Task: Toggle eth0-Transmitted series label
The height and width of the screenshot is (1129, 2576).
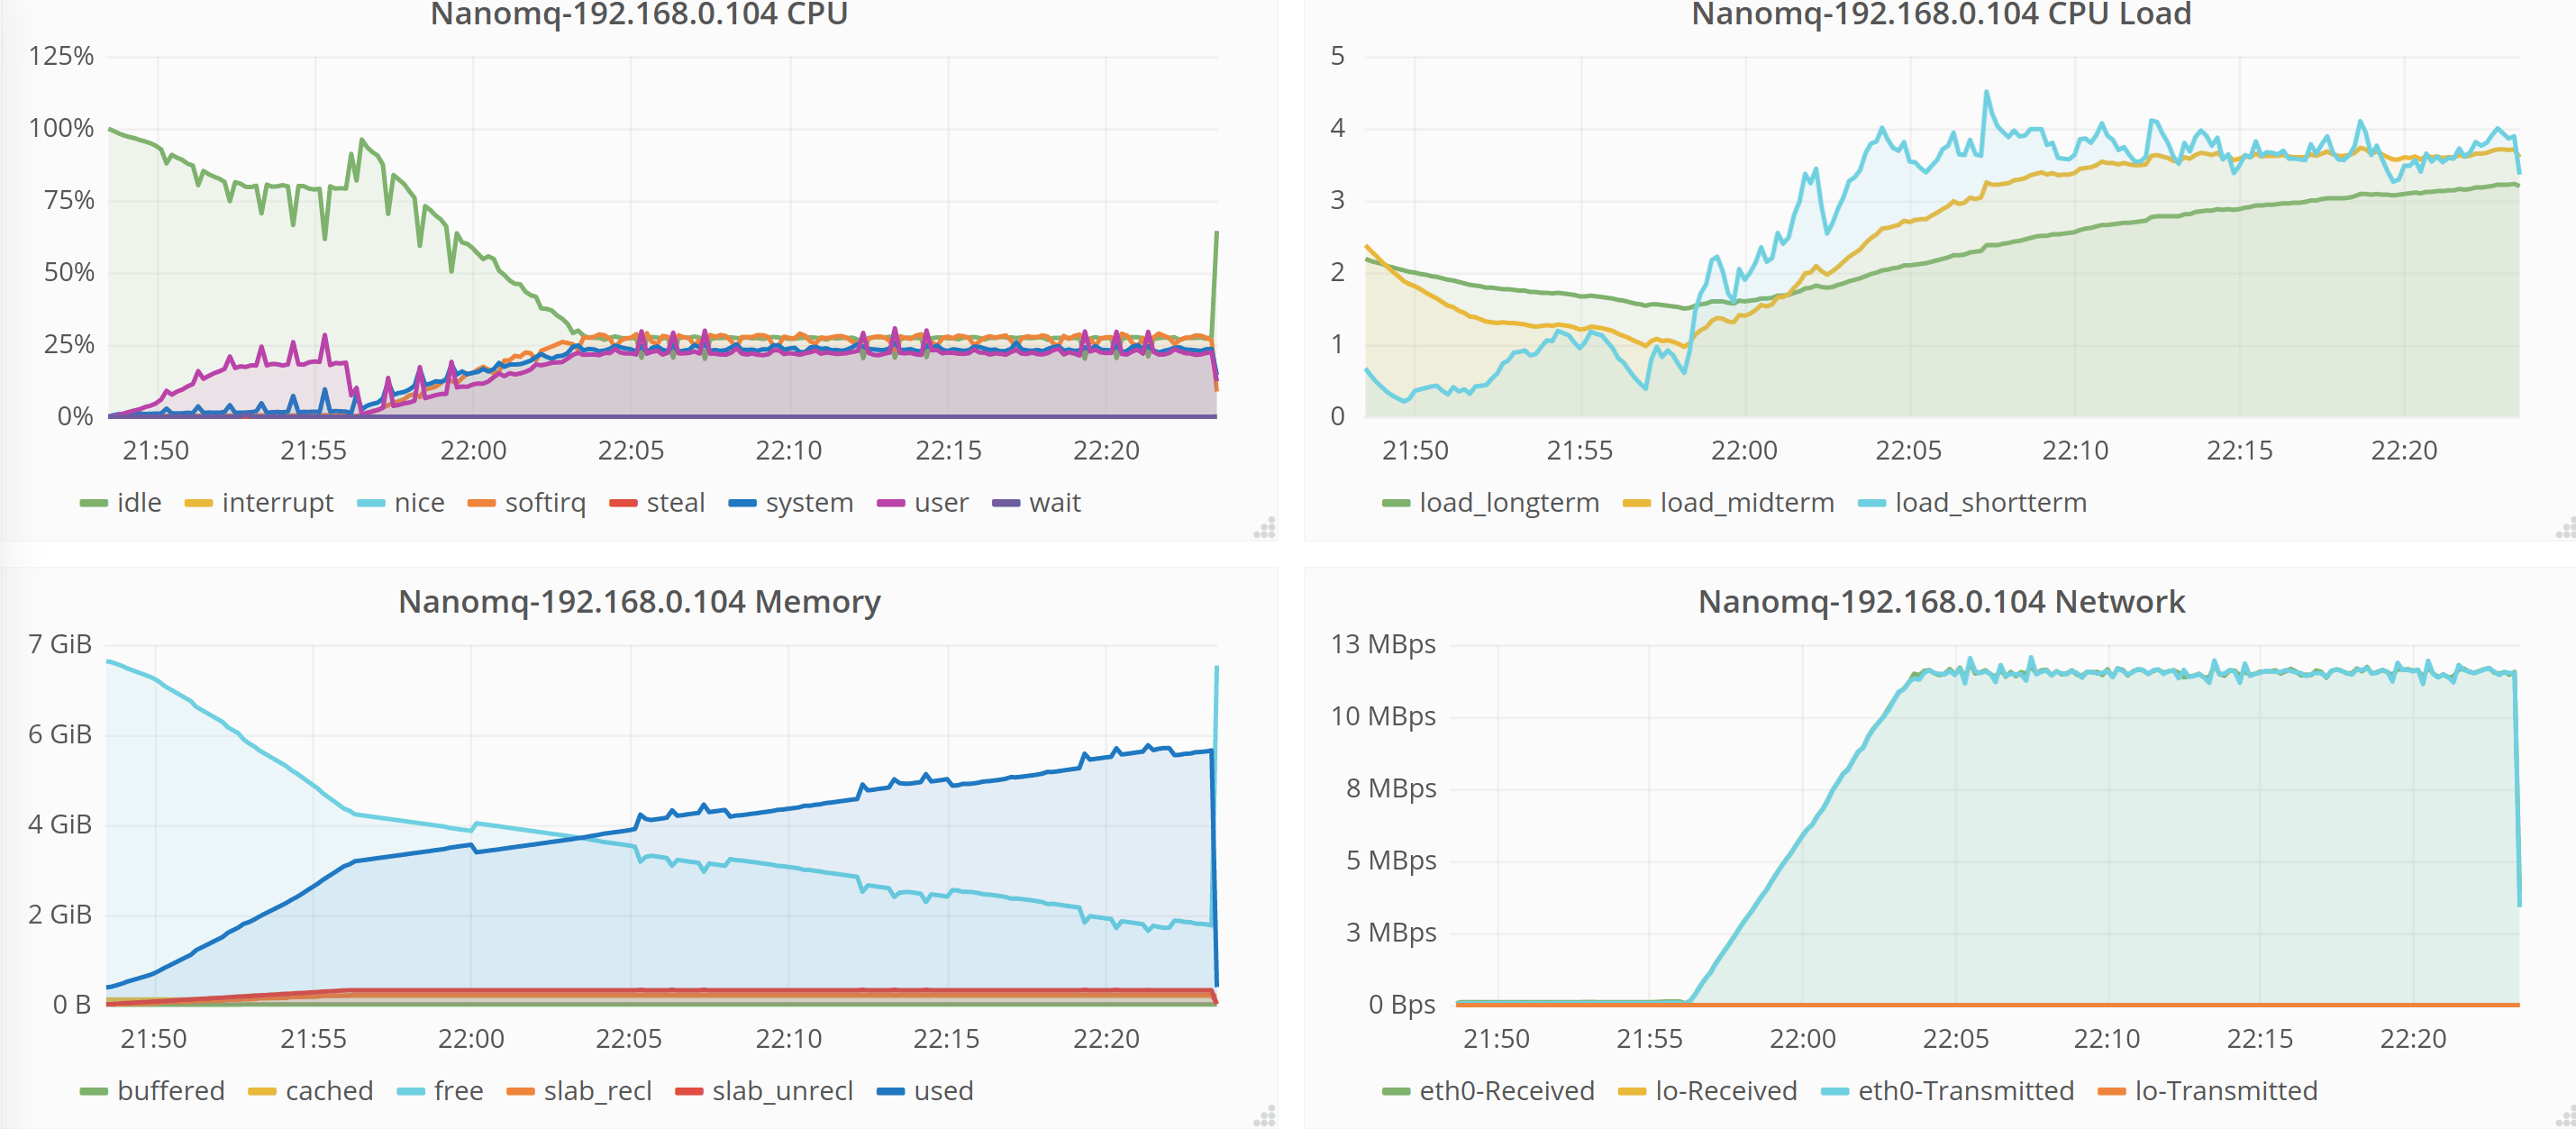Action: click(x=1965, y=1091)
